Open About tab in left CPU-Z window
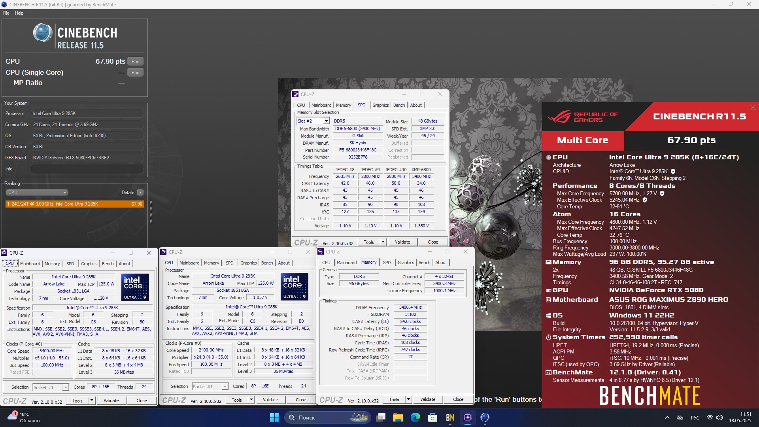759x427 pixels. 125,264
